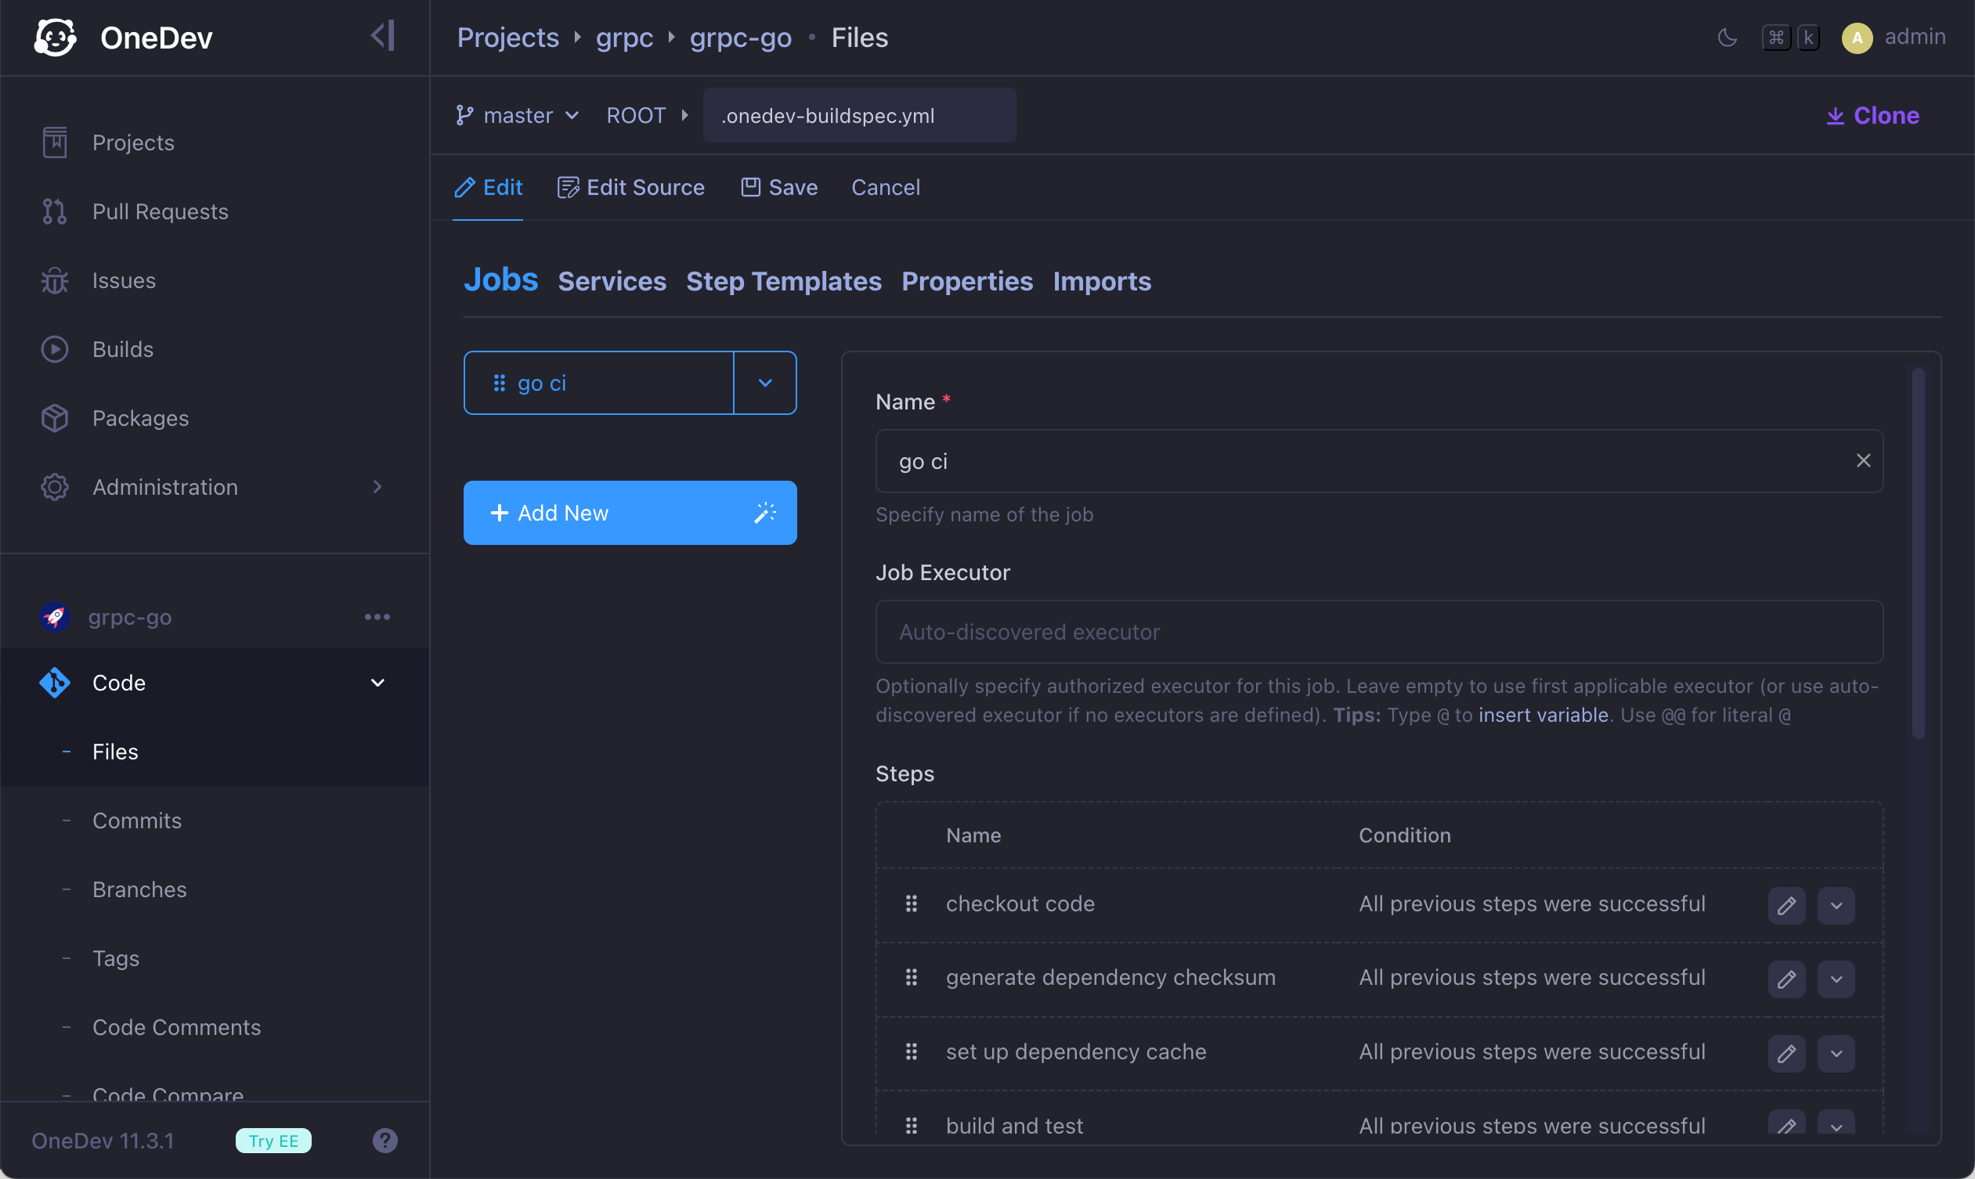The image size is (1975, 1179).
Task: Collapse the sidebar with the collapse arrow icon
Action: pyautogui.click(x=383, y=36)
